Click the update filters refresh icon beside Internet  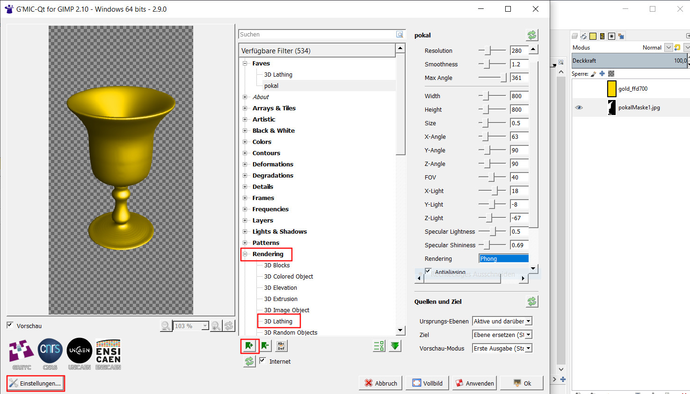tap(249, 361)
